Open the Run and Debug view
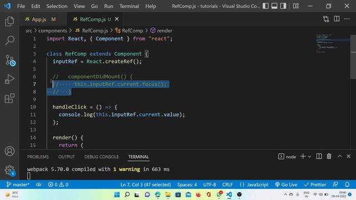This screenshot has height=200, width=356. tap(9, 79)
